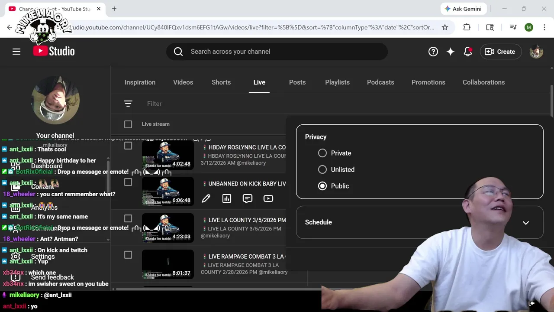Switch to the Playlists tab
The width and height of the screenshot is (554, 312).
point(337,82)
